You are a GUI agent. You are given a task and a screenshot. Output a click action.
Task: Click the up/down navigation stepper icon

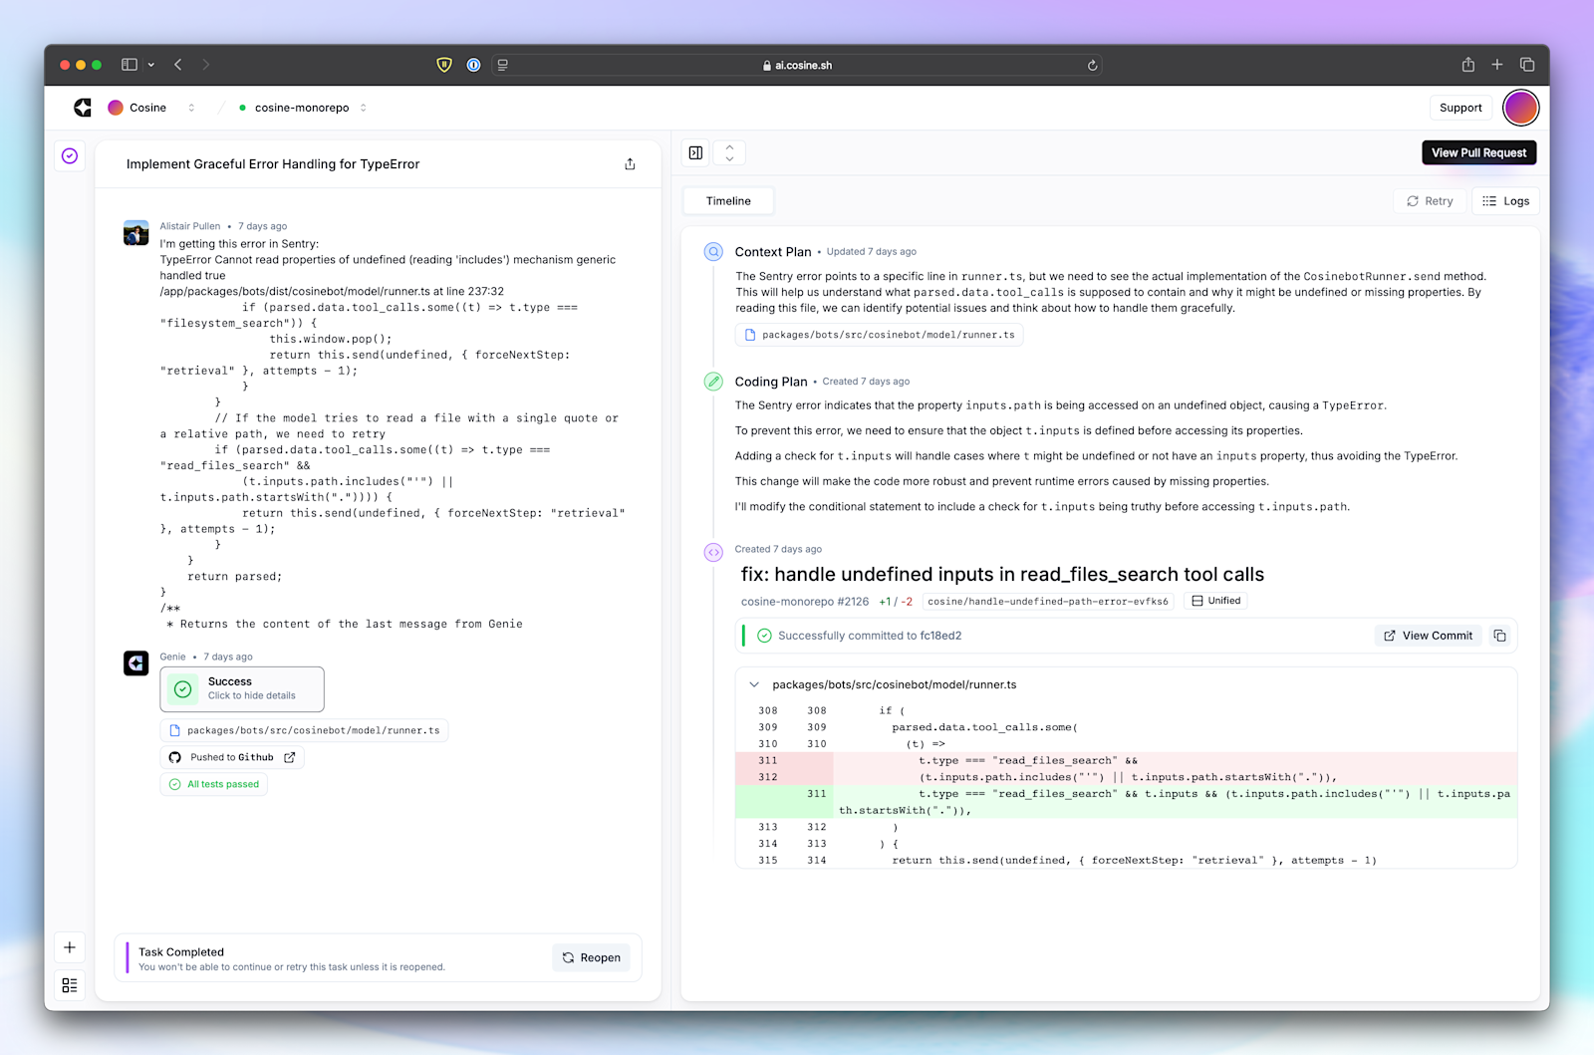click(x=729, y=151)
